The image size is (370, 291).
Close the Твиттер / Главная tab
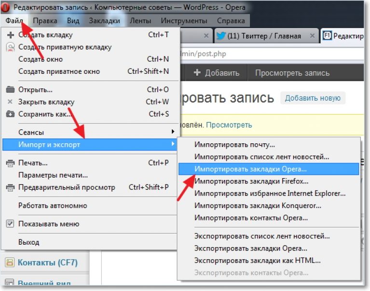pyautogui.click(x=312, y=36)
